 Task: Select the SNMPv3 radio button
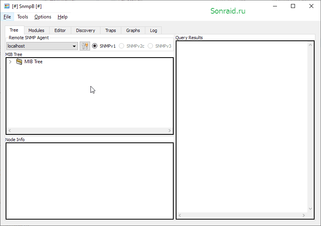point(150,46)
